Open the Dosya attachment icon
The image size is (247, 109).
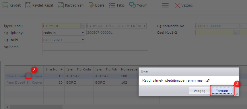click(x=91, y=5)
